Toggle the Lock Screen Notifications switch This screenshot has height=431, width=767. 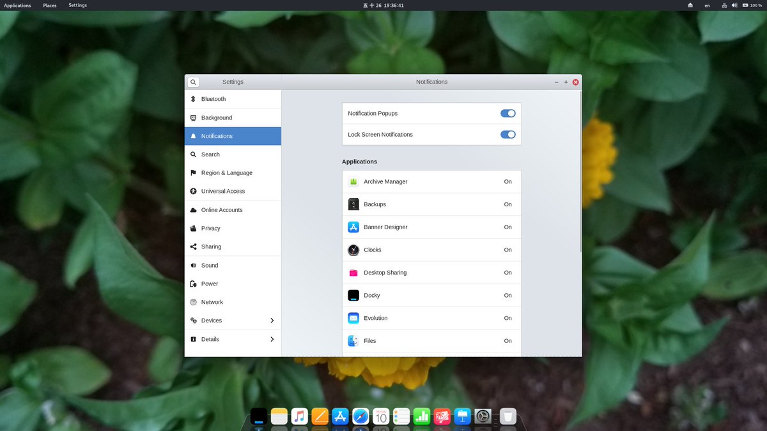tap(508, 134)
